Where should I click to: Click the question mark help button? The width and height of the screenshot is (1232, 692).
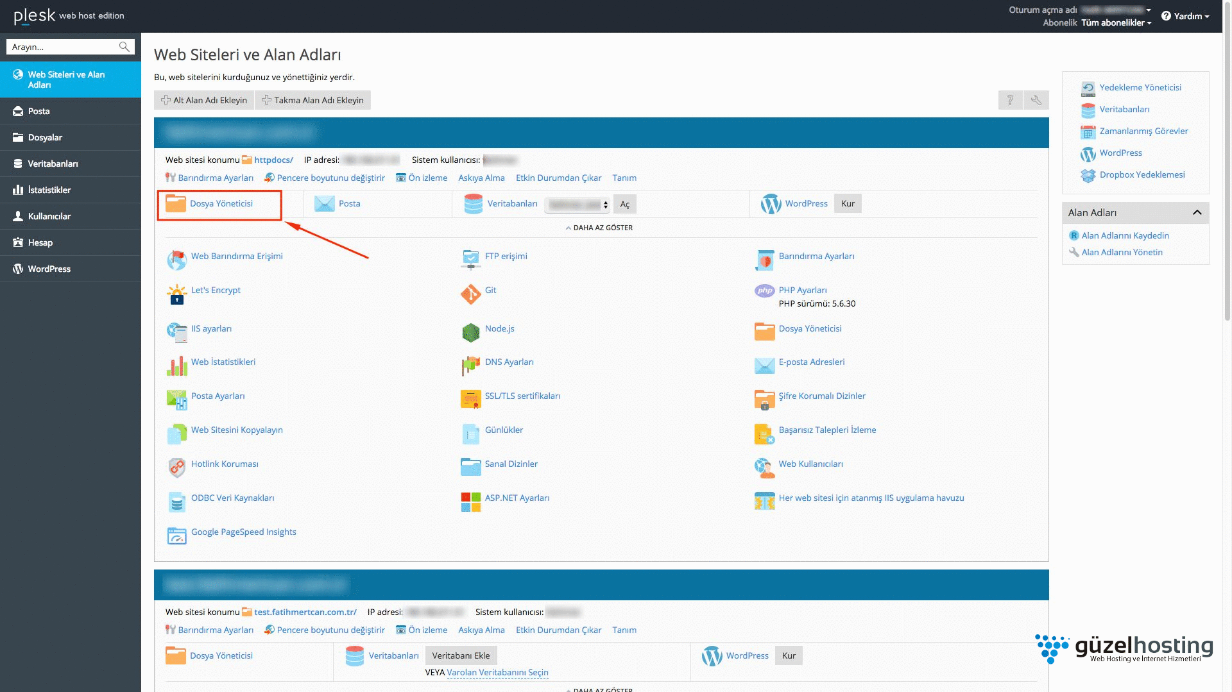point(1010,100)
